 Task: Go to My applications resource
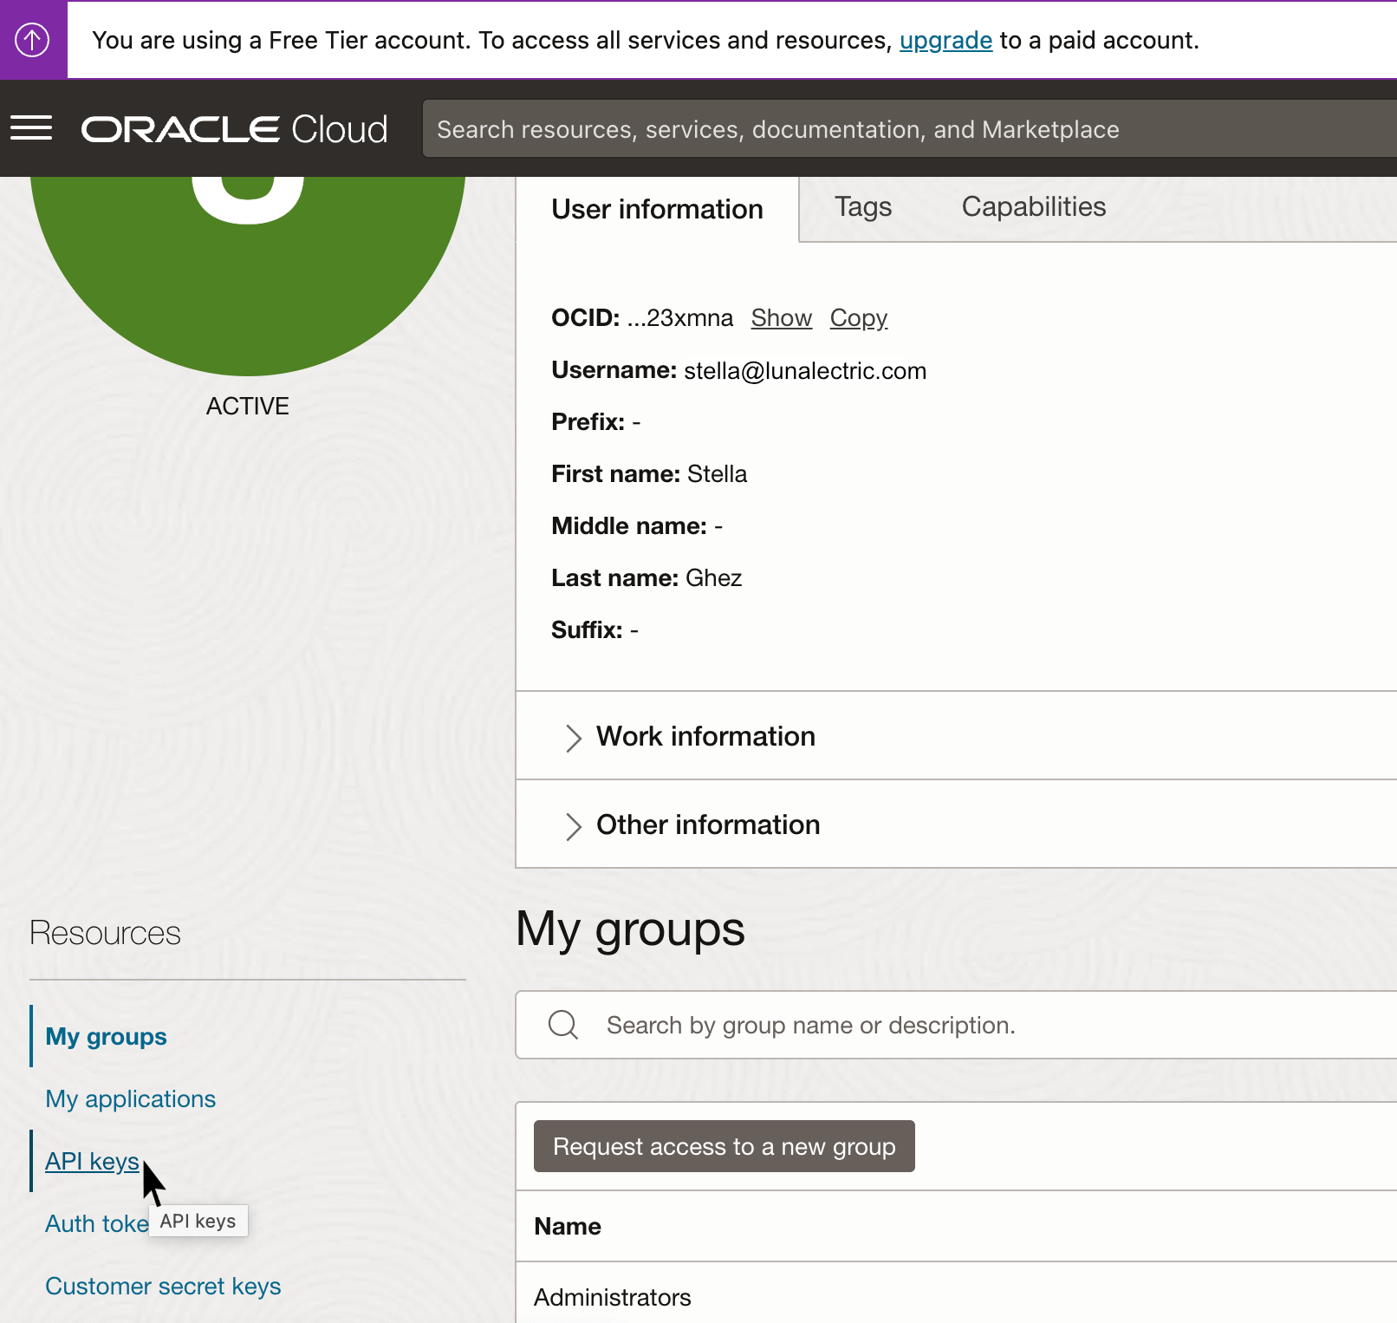click(x=130, y=1098)
